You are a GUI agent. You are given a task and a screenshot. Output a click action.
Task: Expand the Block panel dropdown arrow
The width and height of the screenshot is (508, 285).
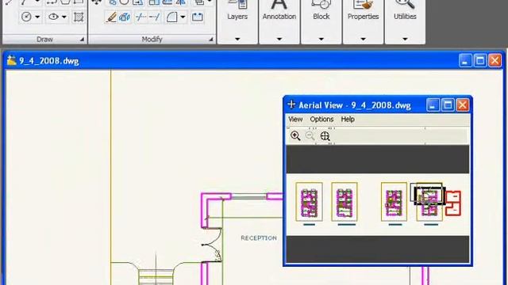(321, 39)
